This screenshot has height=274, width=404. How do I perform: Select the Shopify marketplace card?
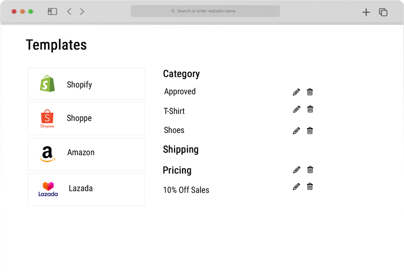pyautogui.click(x=86, y=83)
